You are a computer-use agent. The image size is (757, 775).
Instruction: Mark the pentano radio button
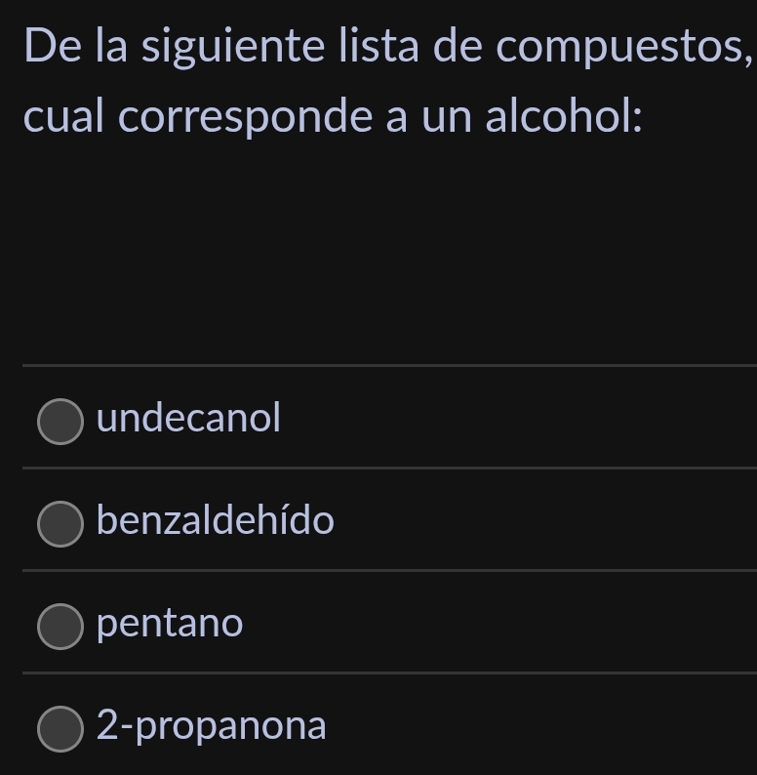(60, 626)
